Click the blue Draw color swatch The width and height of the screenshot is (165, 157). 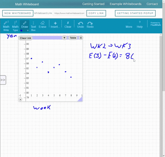[x=21, y=31]
